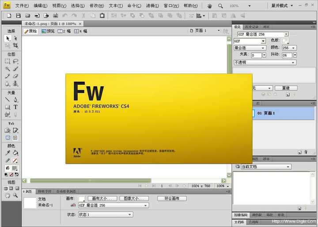Reset to default stroke and fill colors
Image resolution: width=318 pixels, height=227 pixels.
[6, 175]
